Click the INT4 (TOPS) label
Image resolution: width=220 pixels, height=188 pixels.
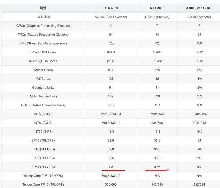tap(43, 114)
